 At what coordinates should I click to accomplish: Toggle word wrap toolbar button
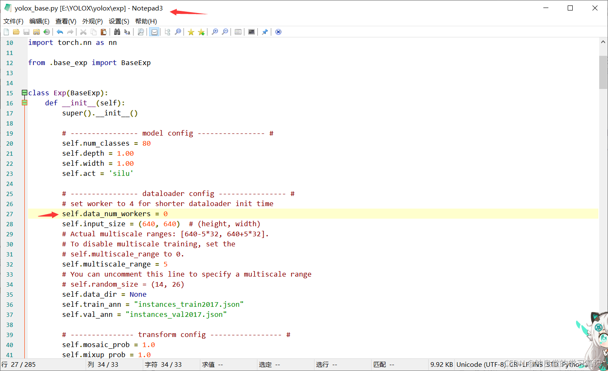point(155,32)
